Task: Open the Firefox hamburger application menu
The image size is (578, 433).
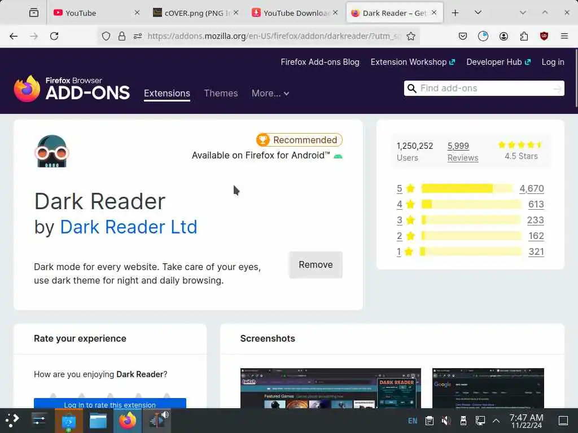Action: point(564,36)
